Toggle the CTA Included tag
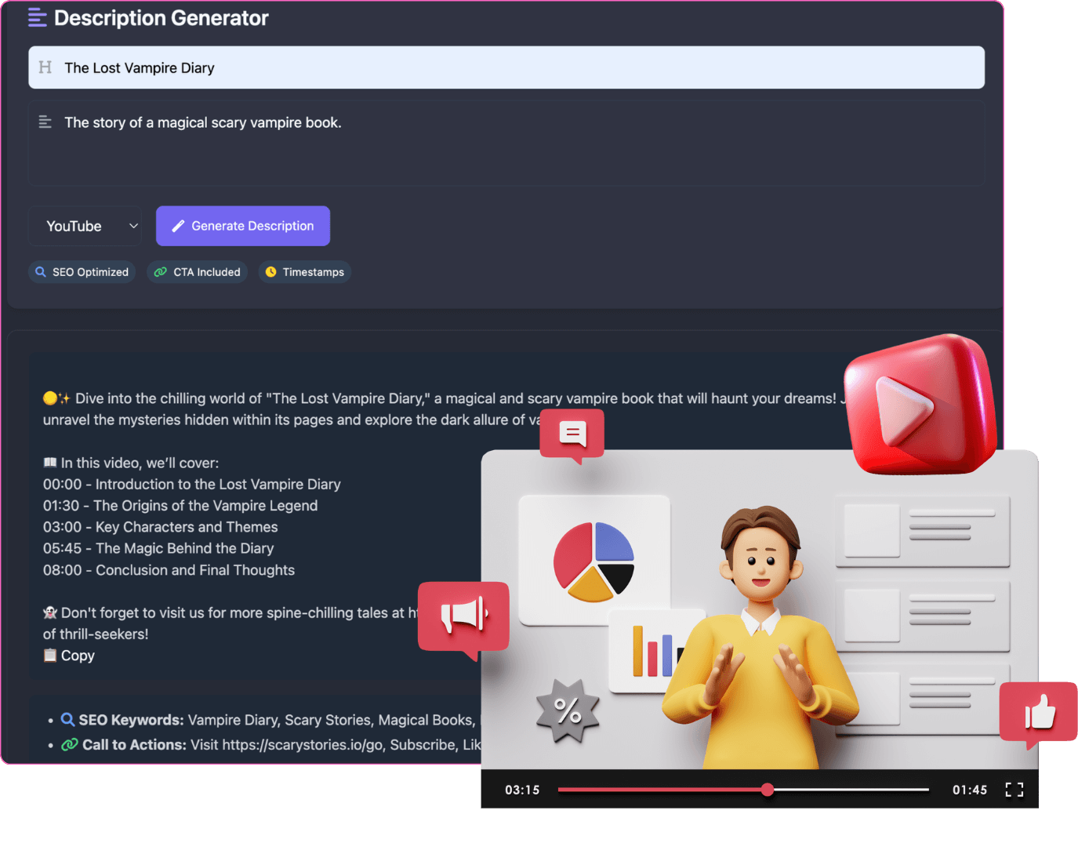Screen dimensions: 1078x843 click(x=198, y=272)
